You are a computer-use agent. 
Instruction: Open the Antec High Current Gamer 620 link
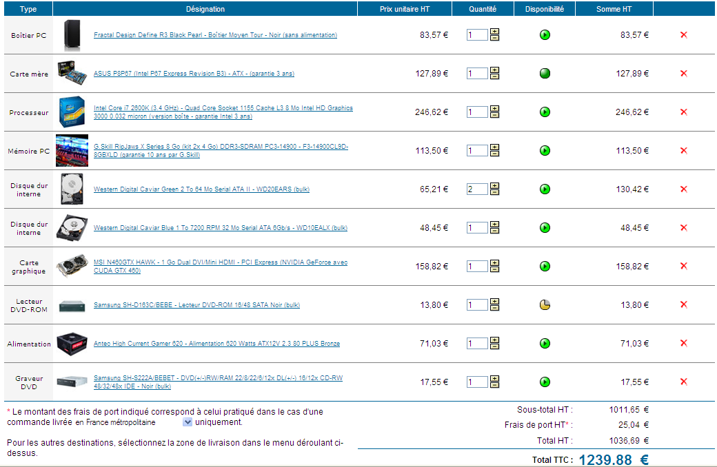point(216,344)
